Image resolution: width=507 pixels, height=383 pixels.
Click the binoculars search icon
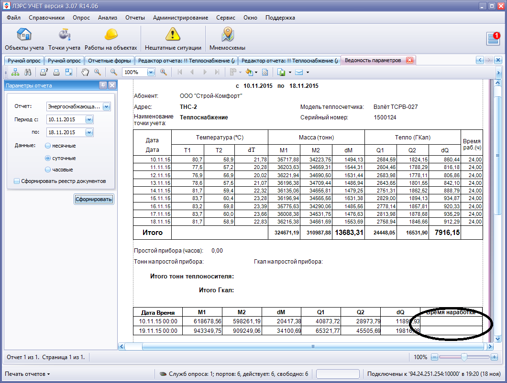coord(28,72)
